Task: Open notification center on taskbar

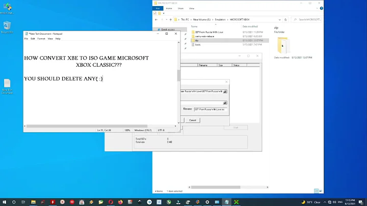Action: 361,202
